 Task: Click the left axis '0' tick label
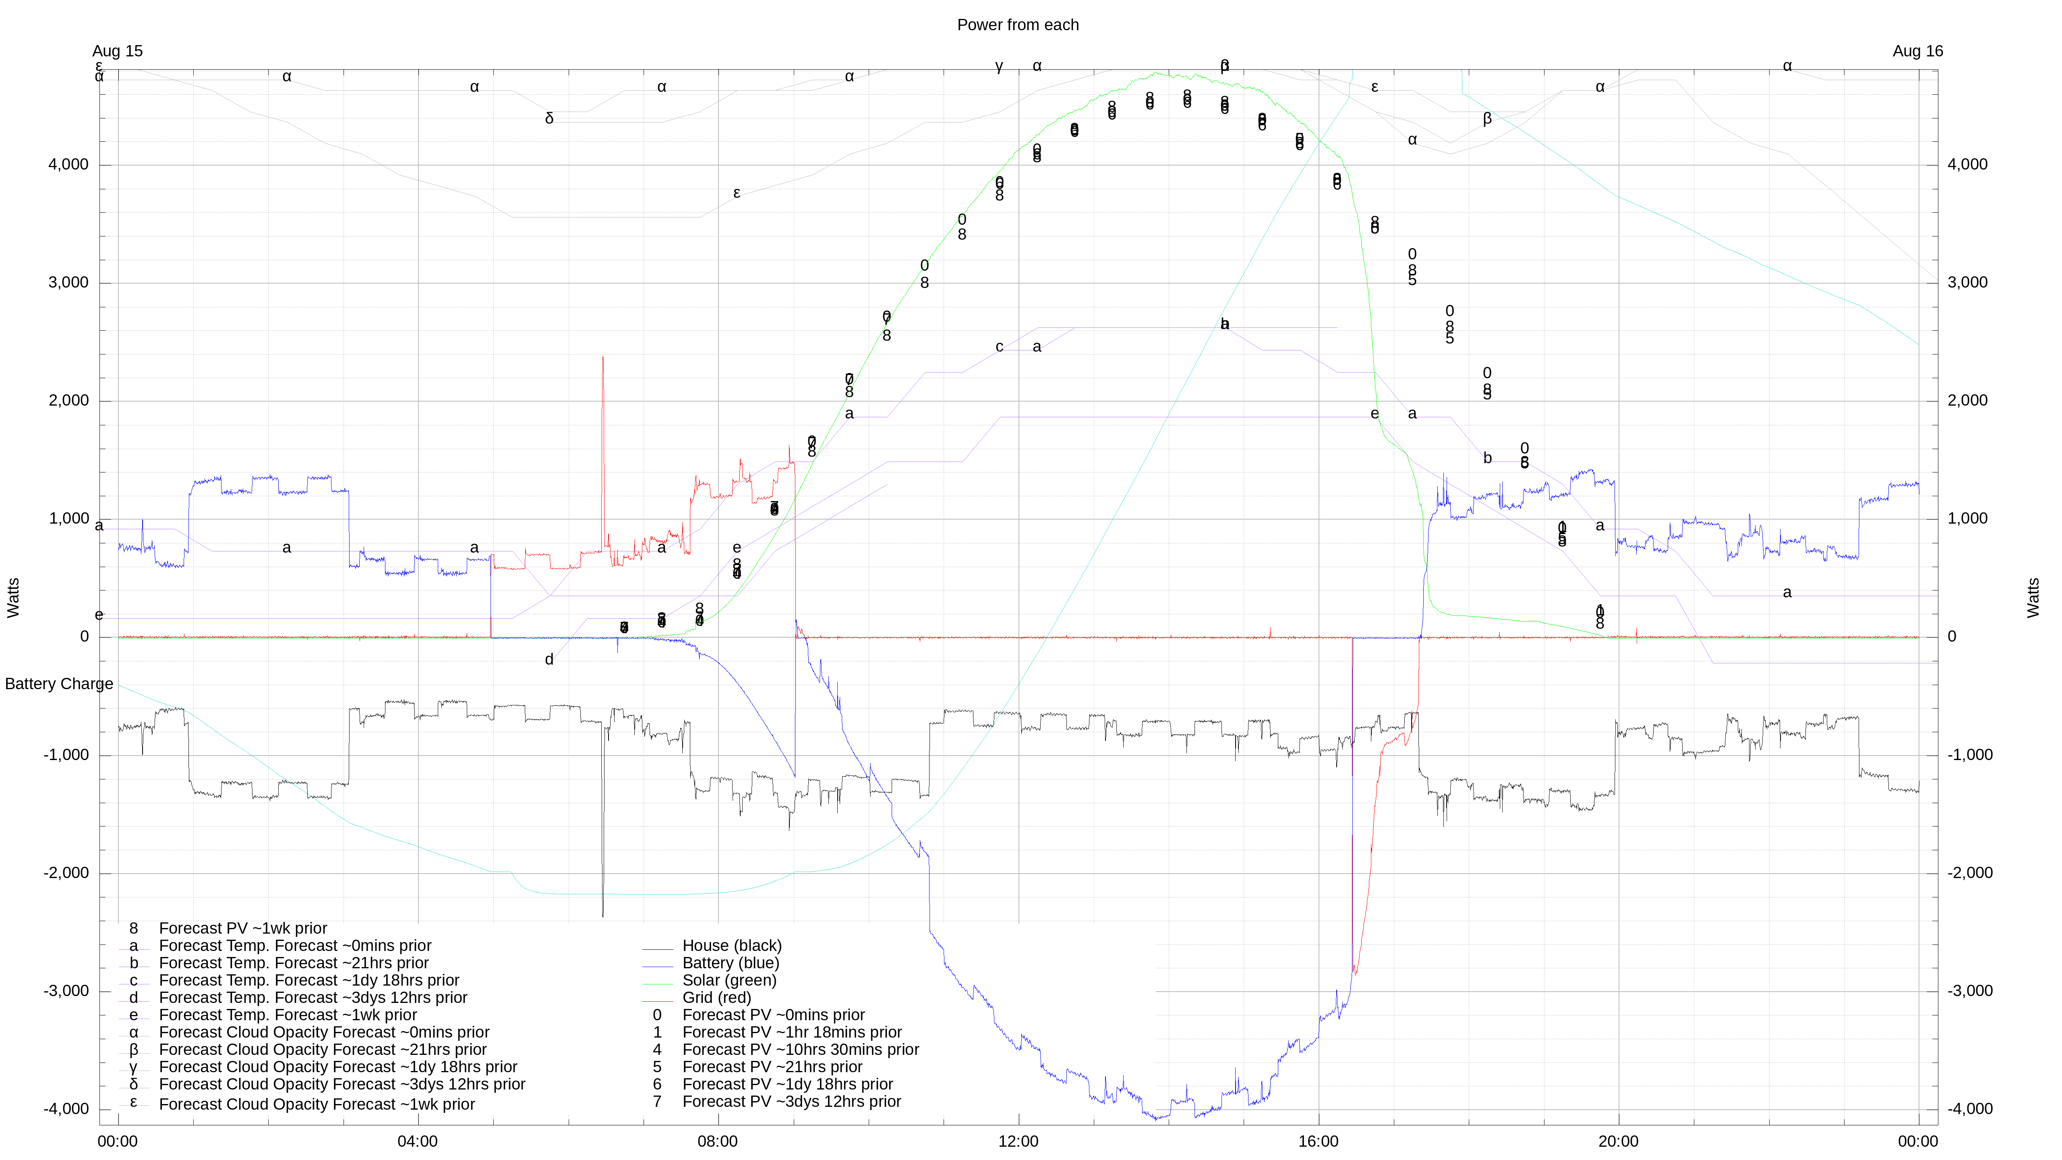click(x=84, y=637)
